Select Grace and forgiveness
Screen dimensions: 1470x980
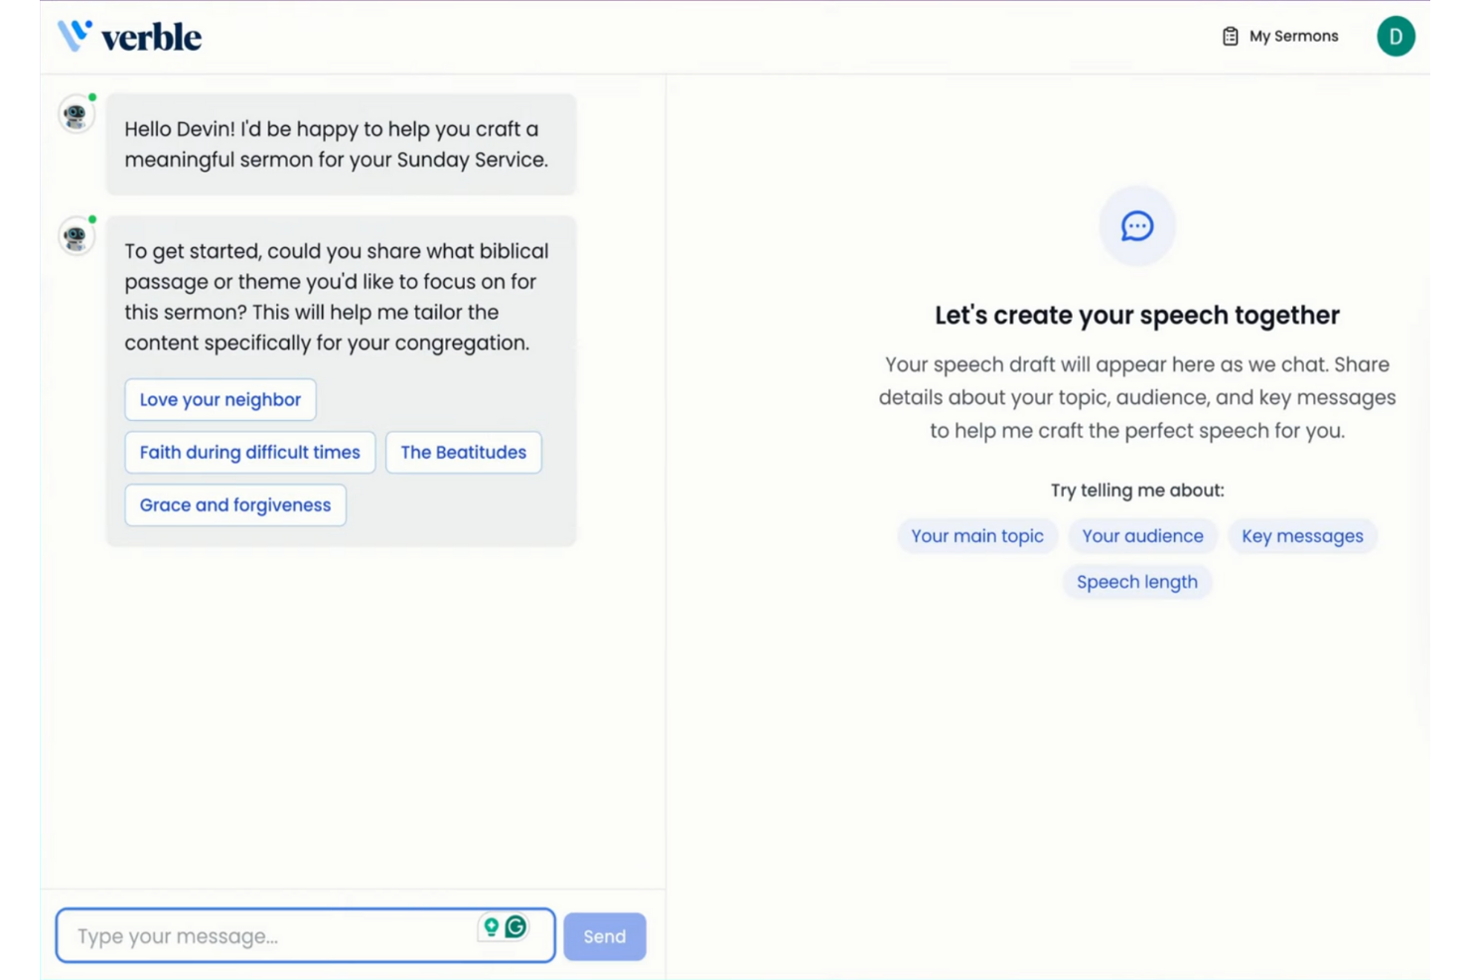pos(234,504)
